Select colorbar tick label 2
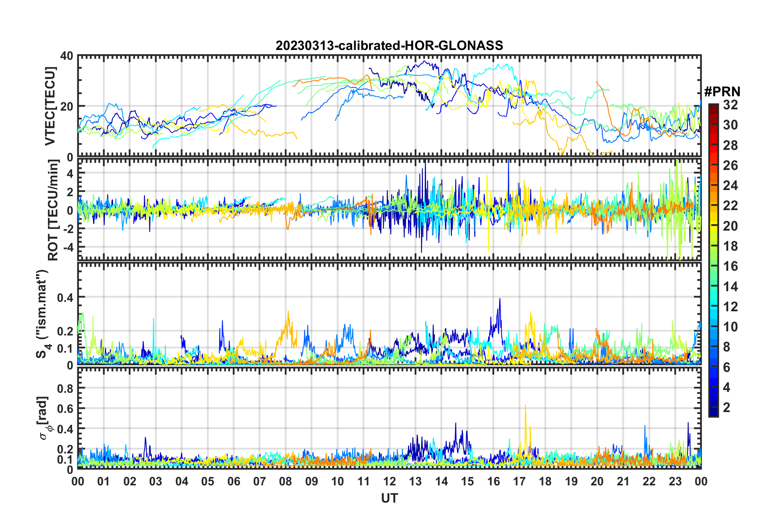The width and height of the screenshot is (779, 521). (727, 408)
